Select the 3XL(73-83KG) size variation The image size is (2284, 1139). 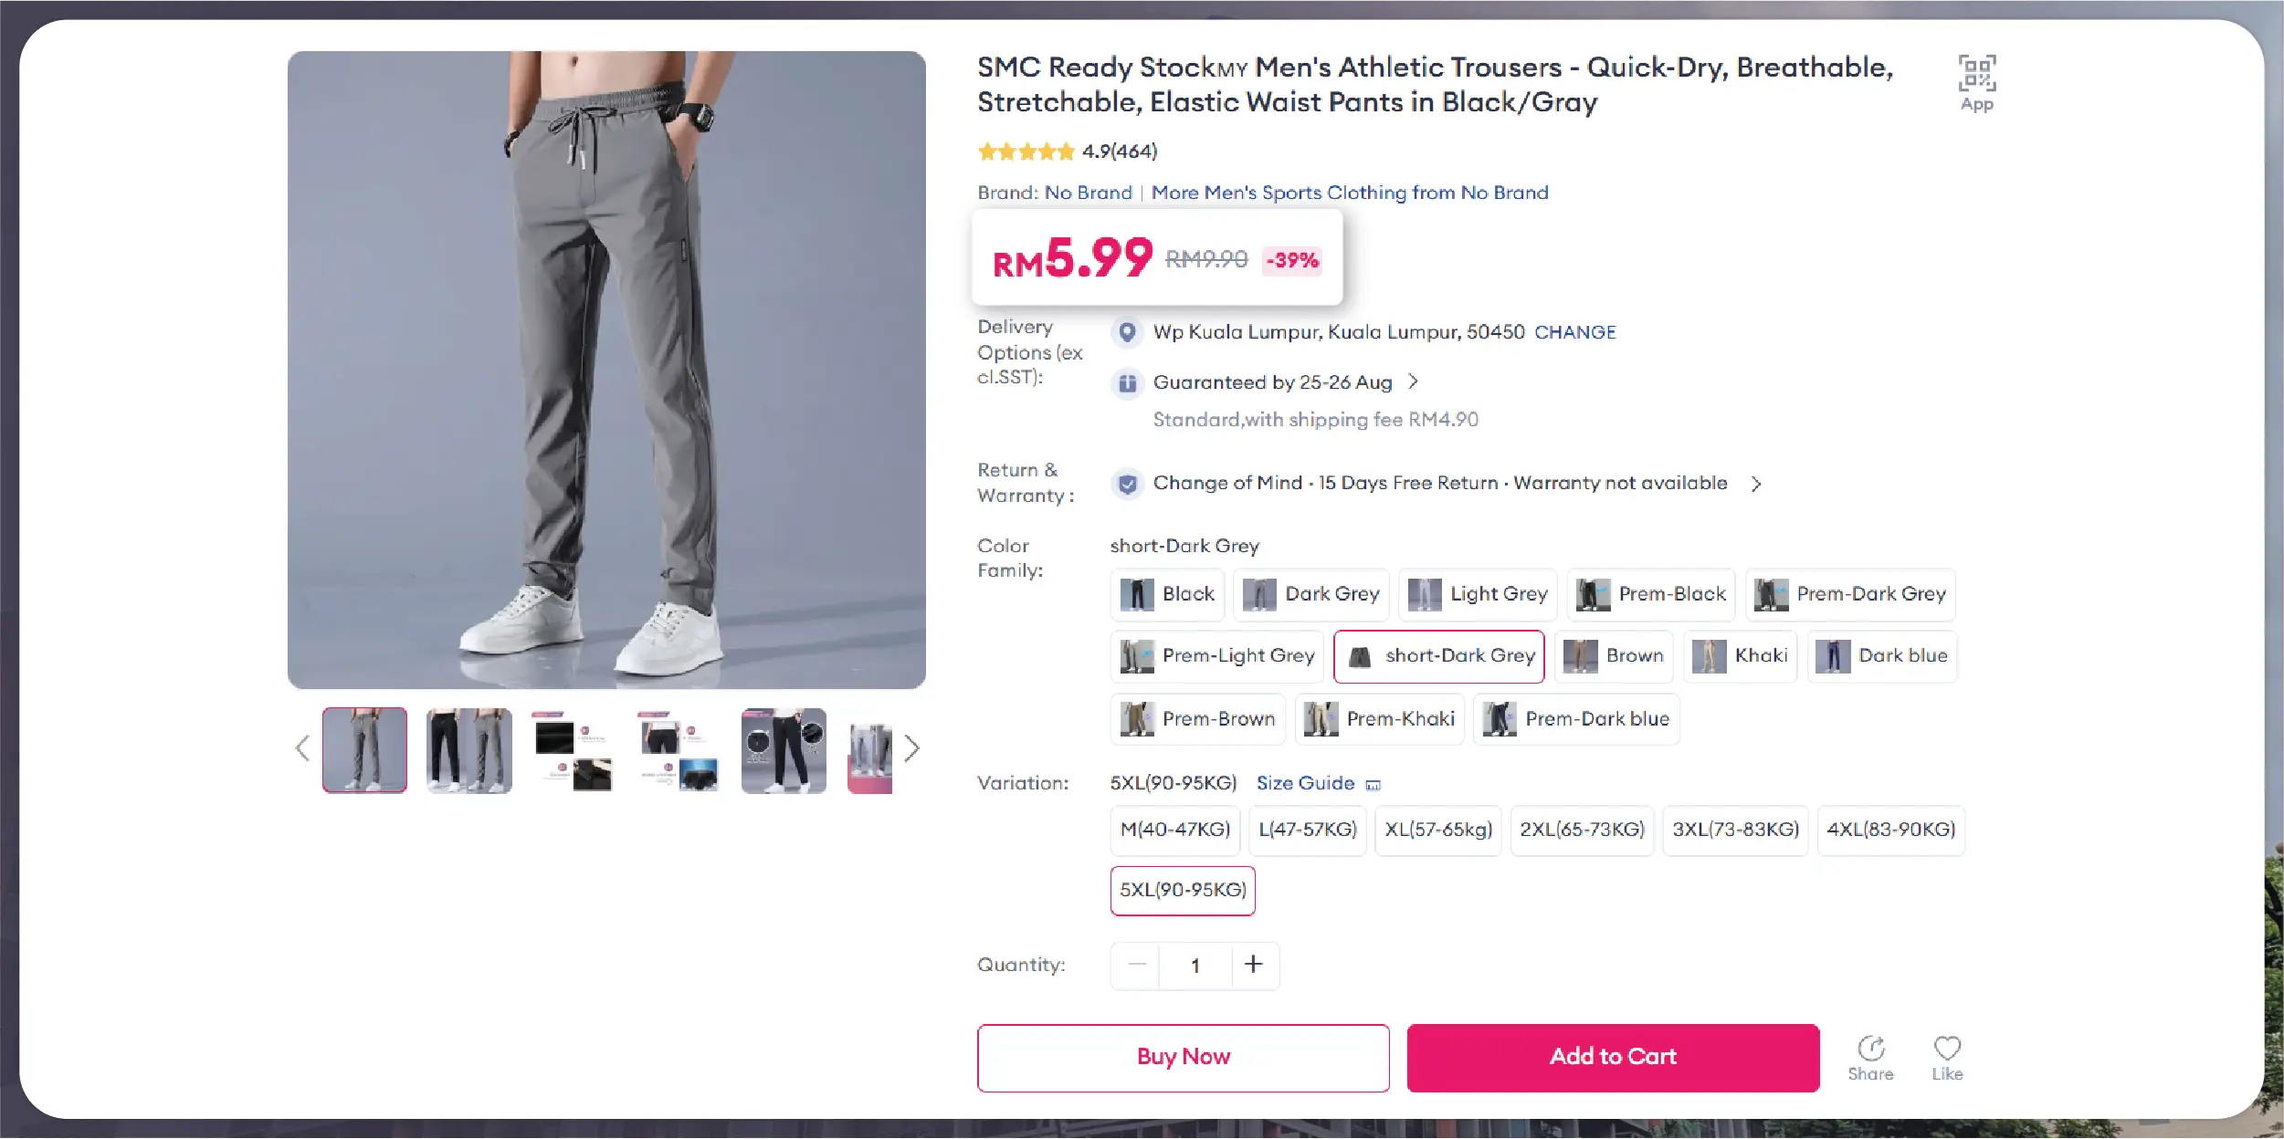tap(1735, 830)
